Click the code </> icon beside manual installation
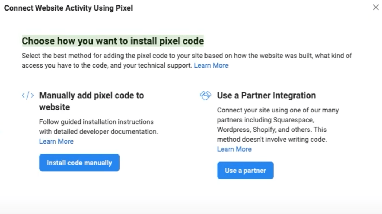This screenshot has height=214, width=382. (28, 95)
